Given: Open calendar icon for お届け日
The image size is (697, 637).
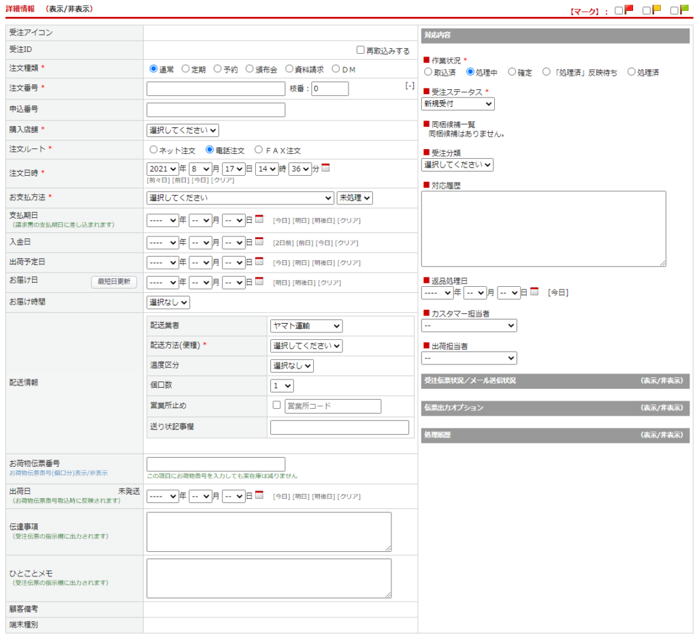Looking at the screenshot, I should pyautogui.click(x=259, y=281).
